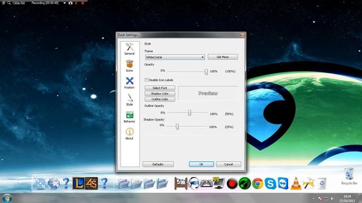
Task: Launch the 4S game icon in dock
Action: click(92, 183)
